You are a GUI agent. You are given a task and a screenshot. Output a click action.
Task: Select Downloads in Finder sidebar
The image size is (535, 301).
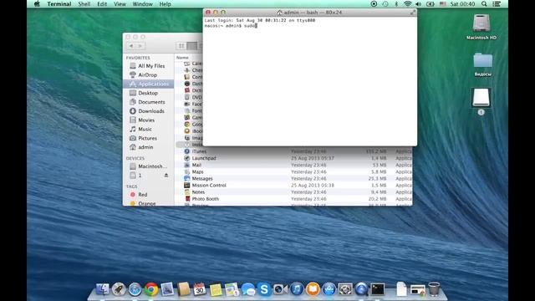149,111
